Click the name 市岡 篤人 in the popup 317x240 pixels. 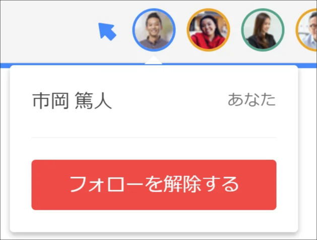coord(72,100)
